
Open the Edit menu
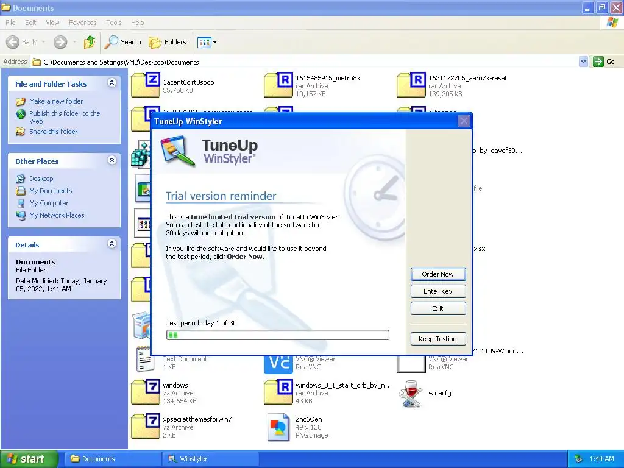(30, 23)
